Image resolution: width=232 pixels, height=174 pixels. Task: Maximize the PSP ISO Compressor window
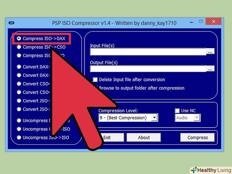click(201, 21)
